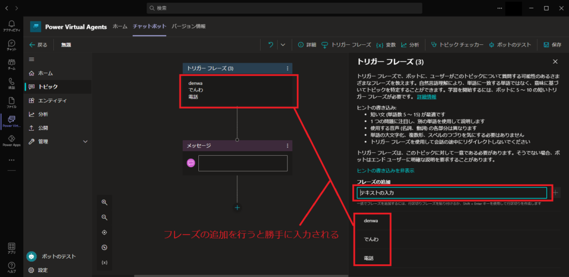This screenshot has width=569, height=277.
Task: Click the 戻る back button
Action: (x=38, y=45)
